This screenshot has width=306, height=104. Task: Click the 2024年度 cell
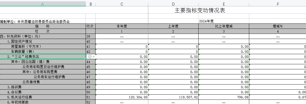click(x=224, y=21)
